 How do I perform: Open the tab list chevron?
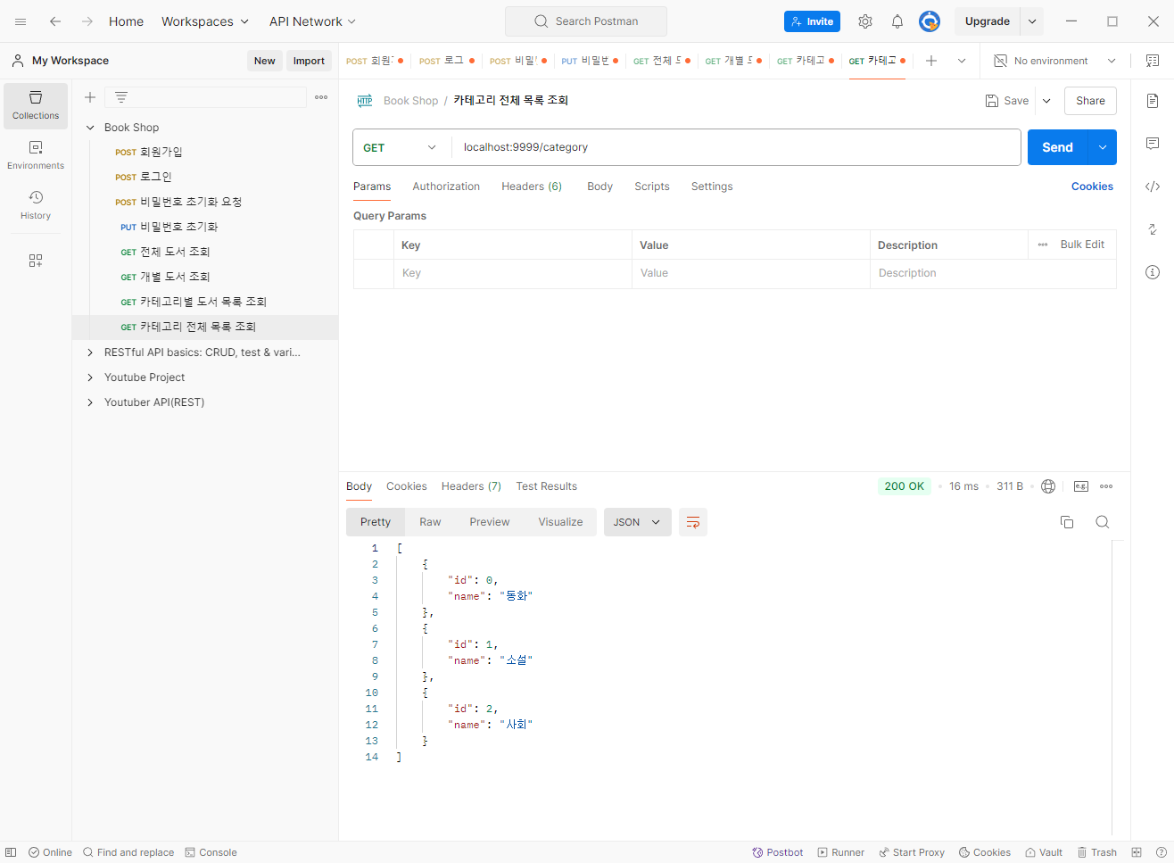pos(962,61)
